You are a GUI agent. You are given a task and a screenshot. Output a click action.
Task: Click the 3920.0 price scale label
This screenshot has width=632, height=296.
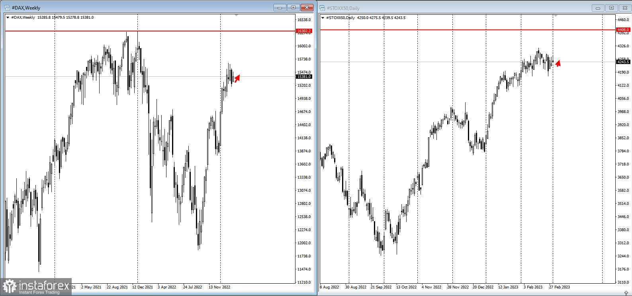tap(623, 125)
